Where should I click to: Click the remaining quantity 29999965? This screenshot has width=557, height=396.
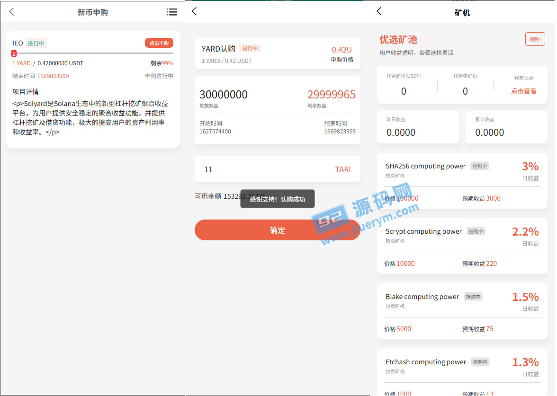click(331, 95)
